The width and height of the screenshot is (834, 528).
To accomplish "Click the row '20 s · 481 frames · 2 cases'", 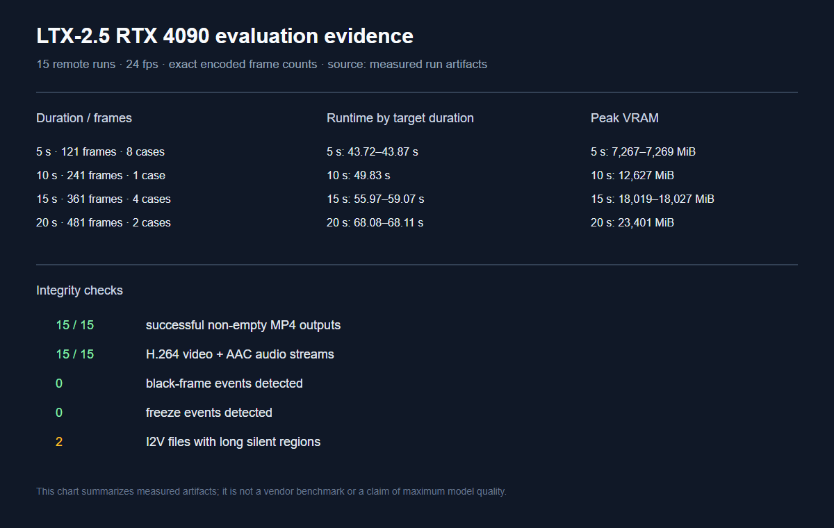I will coord(104,222).
